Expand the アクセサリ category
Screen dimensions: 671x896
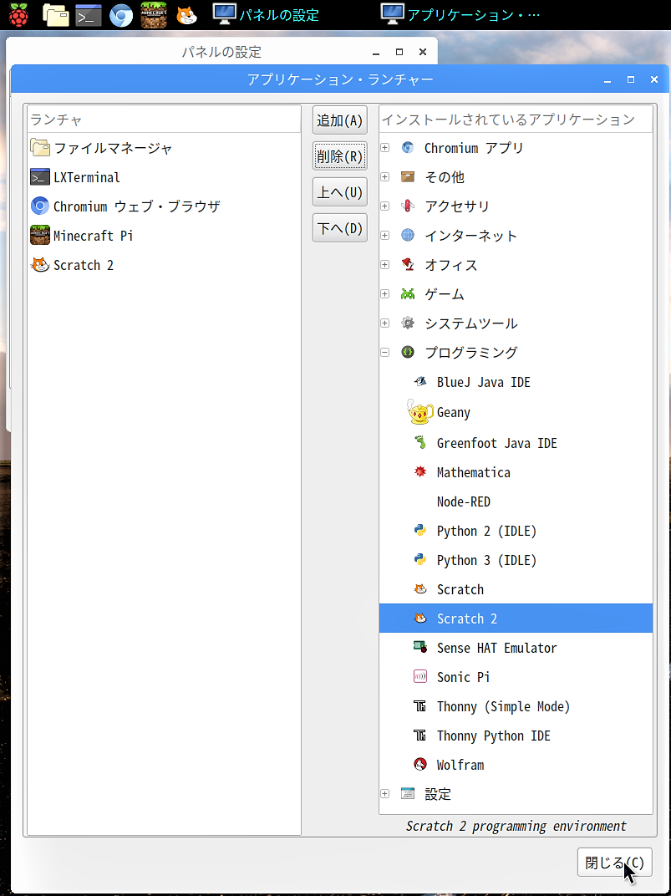[385, 206]
